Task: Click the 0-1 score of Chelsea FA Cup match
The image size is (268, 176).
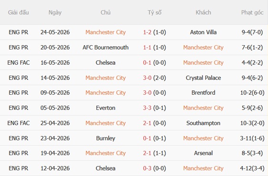Action: pos(147,63)
